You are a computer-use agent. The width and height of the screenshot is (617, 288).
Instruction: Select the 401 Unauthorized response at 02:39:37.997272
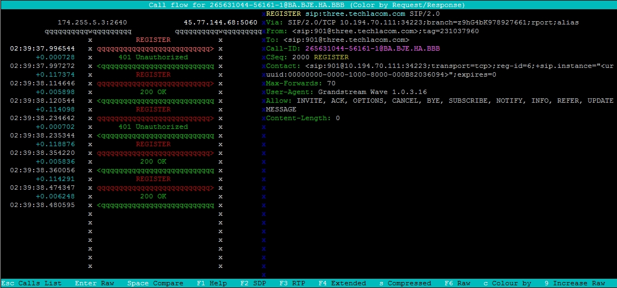pos(155,66)
